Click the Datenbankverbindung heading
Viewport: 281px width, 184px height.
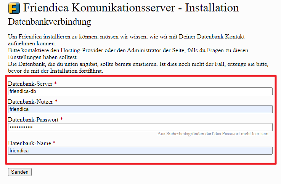click(50, 22)
